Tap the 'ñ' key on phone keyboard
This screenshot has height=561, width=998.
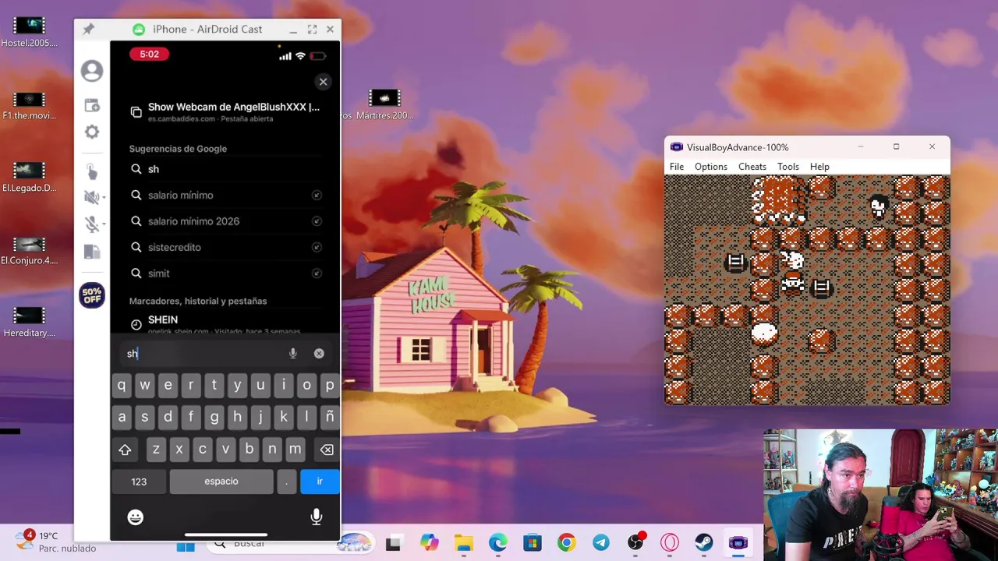point(330,417)
